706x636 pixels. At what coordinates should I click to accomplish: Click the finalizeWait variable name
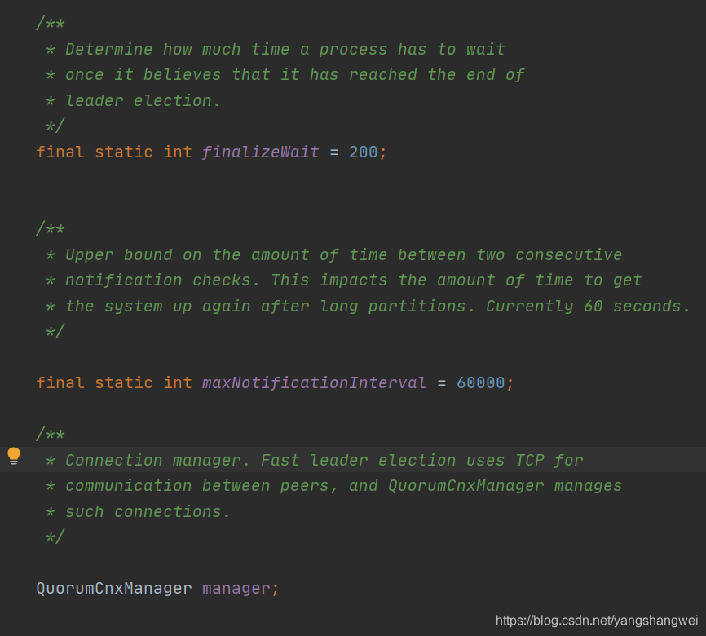pyautogui.click(x=260, y=152)
